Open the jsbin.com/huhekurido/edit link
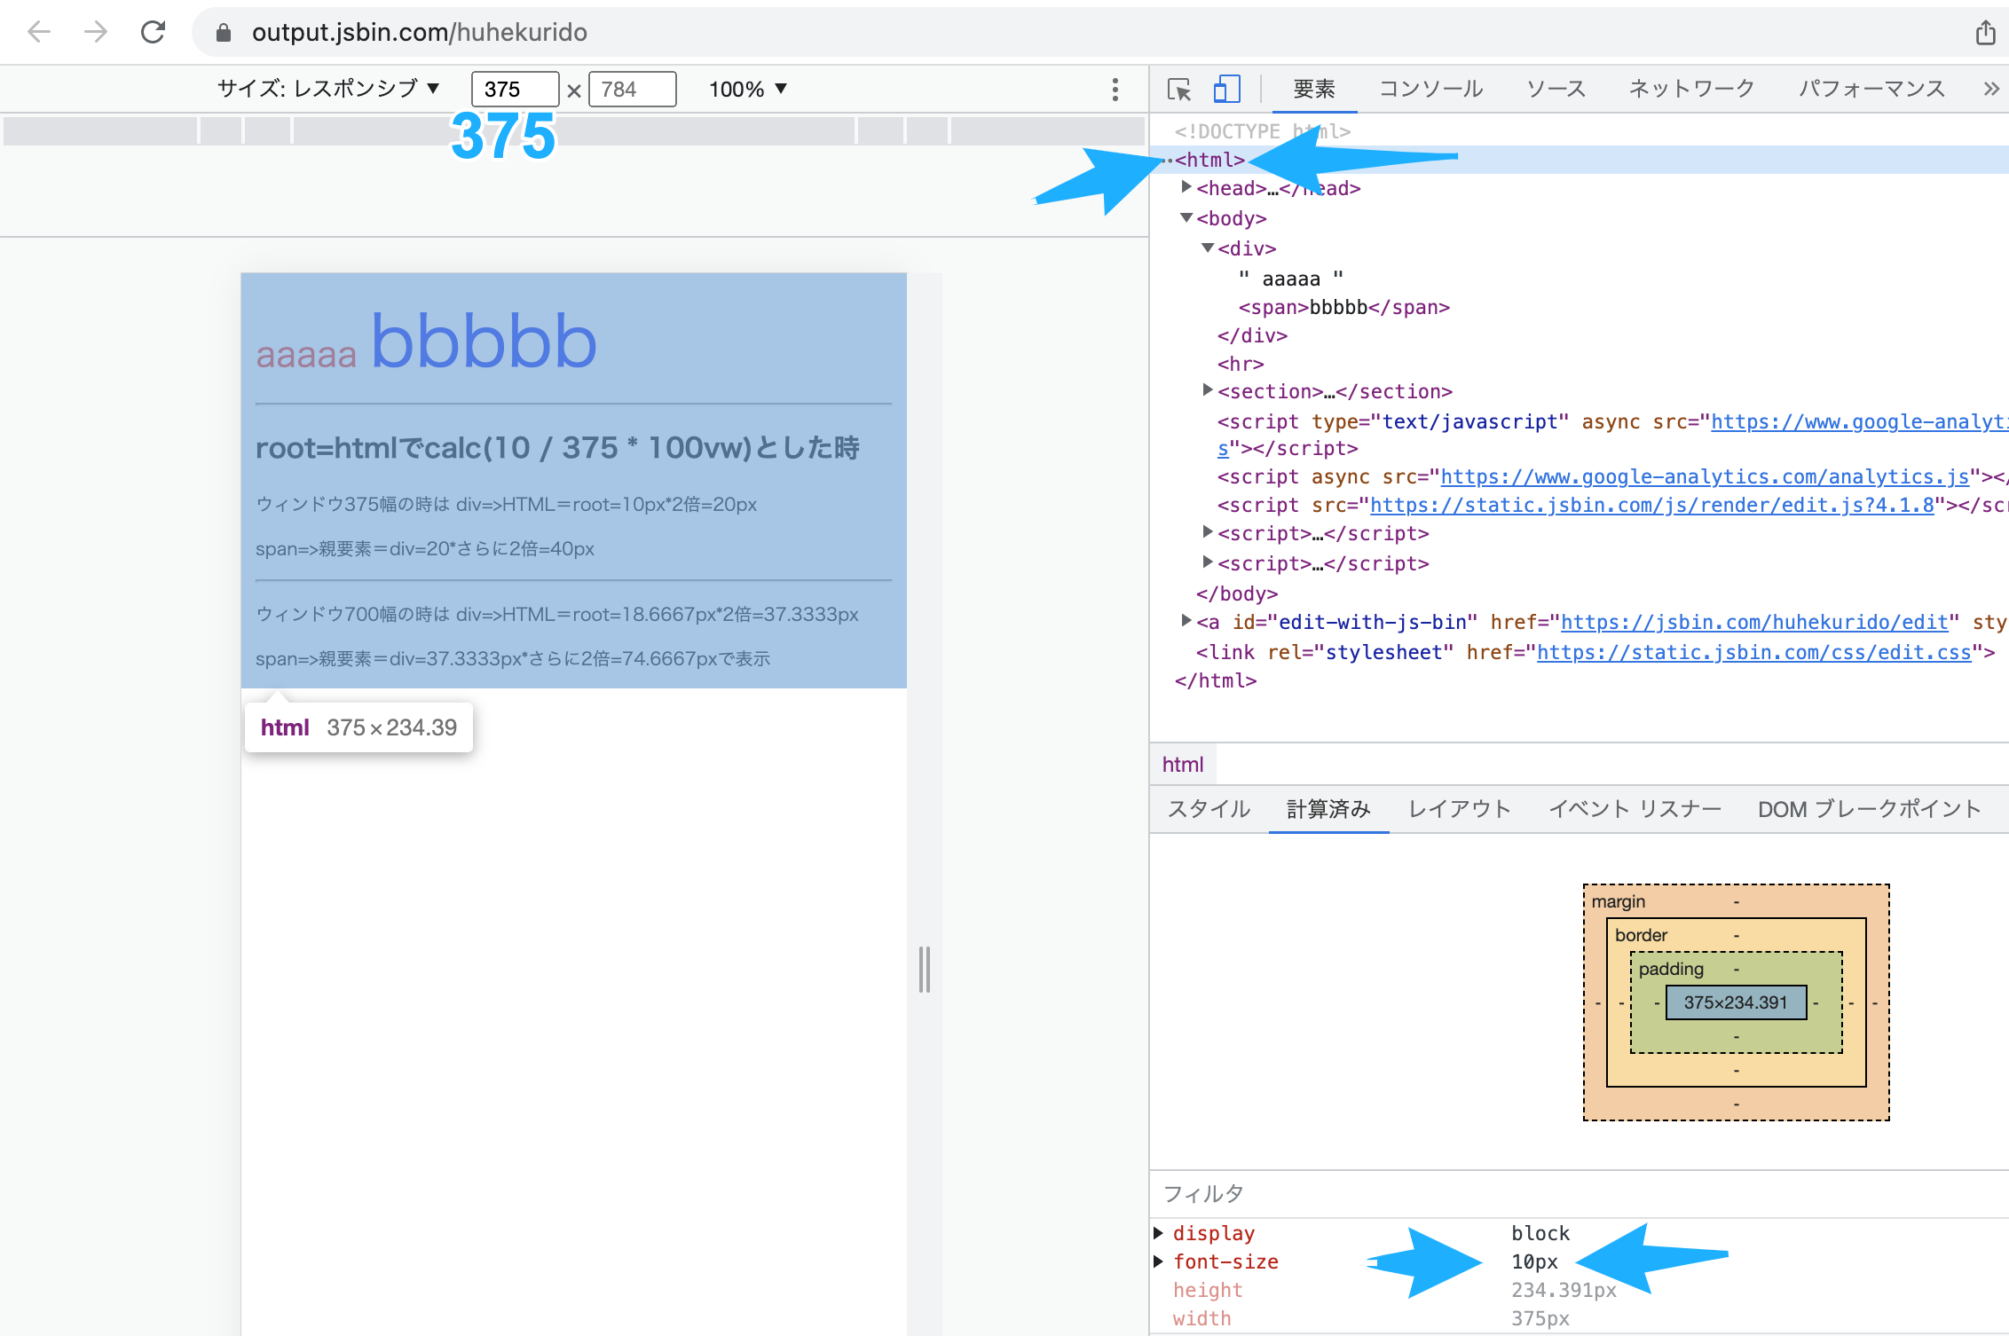Image resolution: width=2009 pixels, height=1336 pixels. tap(1754, 622)
